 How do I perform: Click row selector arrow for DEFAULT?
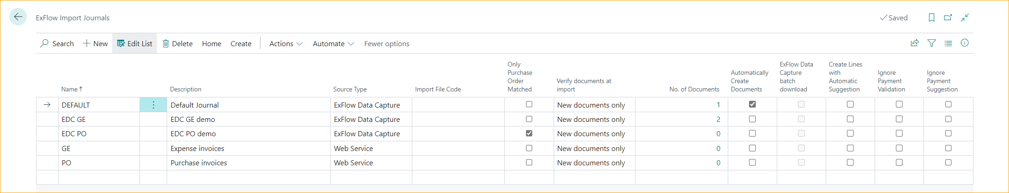pos(47,105)
